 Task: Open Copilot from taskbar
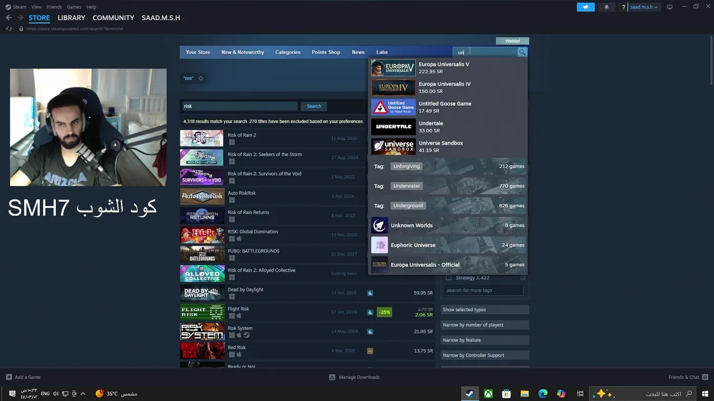(x=561, y=394)
